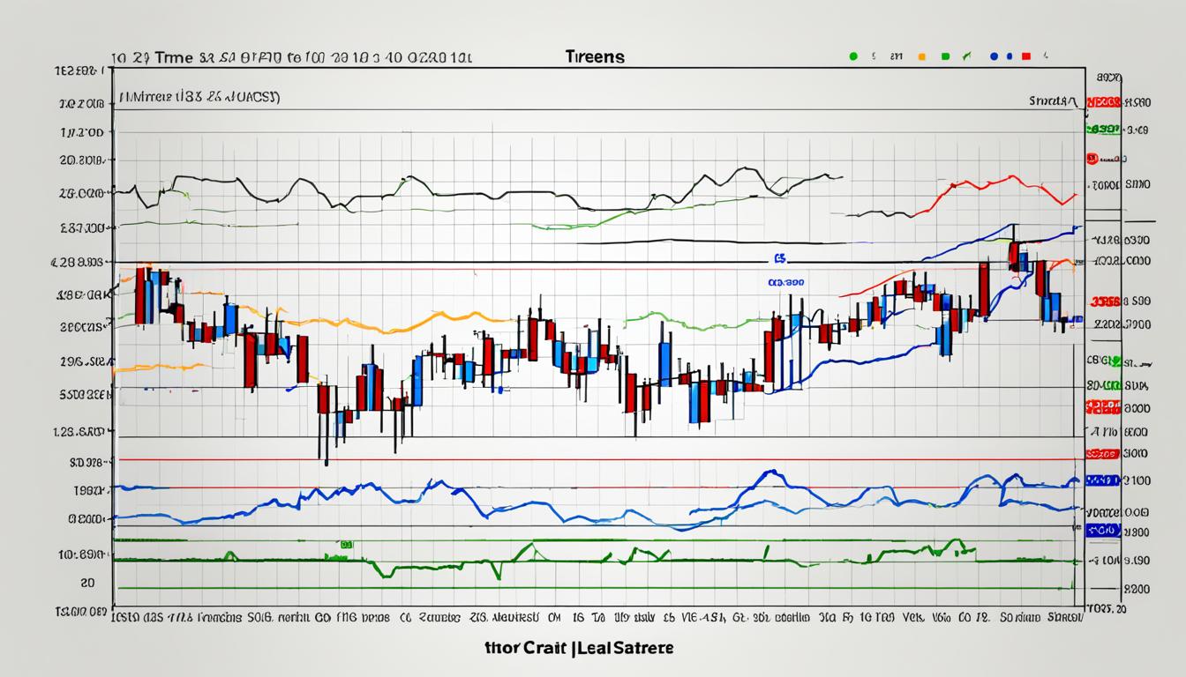Select the green square legend icon
This screenshot has width=1186, height=677.
pos(946,56)
